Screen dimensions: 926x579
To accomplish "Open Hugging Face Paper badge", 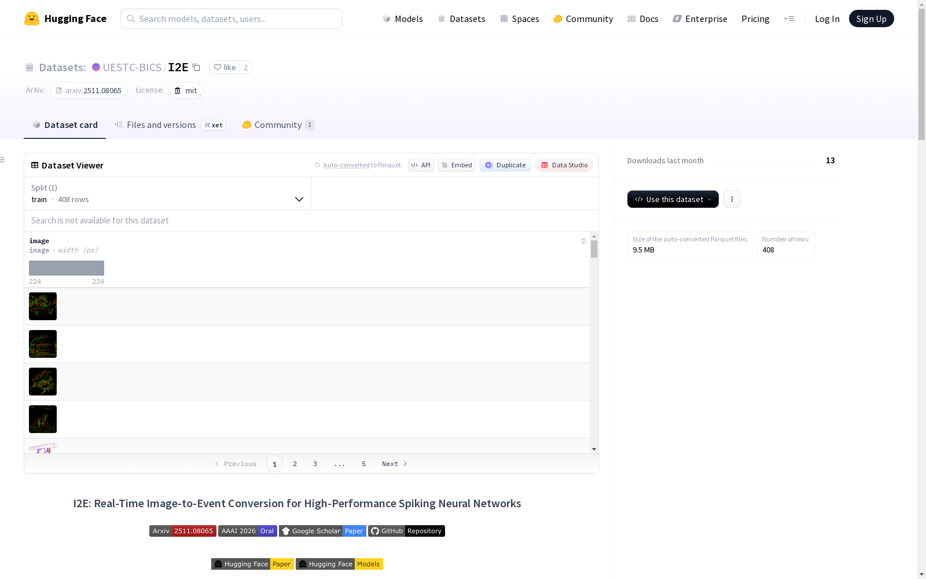I will (252, 564).
